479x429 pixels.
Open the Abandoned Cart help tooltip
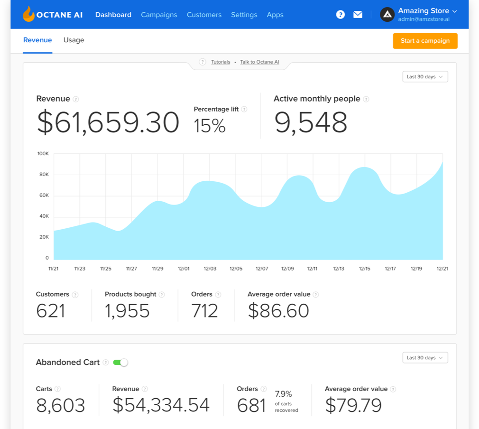coord(105,362)
